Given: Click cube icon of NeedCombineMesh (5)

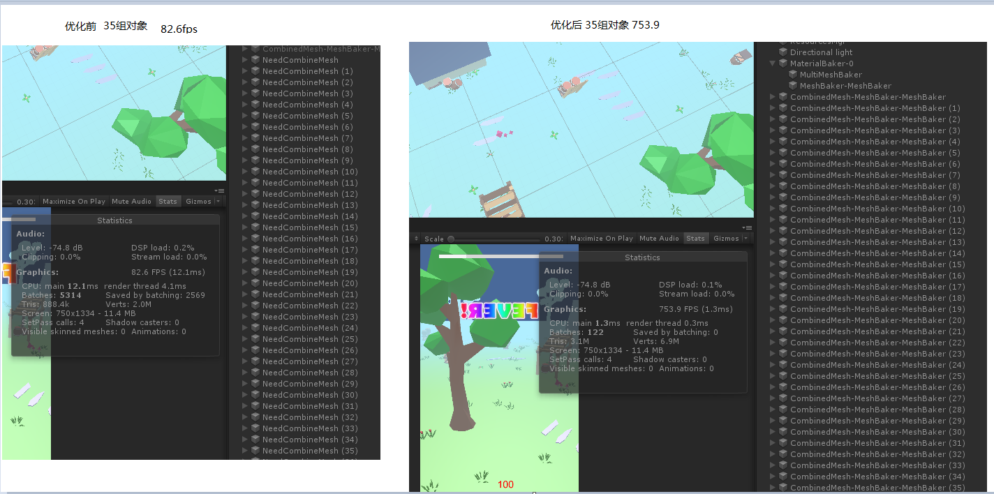Looking at the screenshot, I should pos(255,116).
